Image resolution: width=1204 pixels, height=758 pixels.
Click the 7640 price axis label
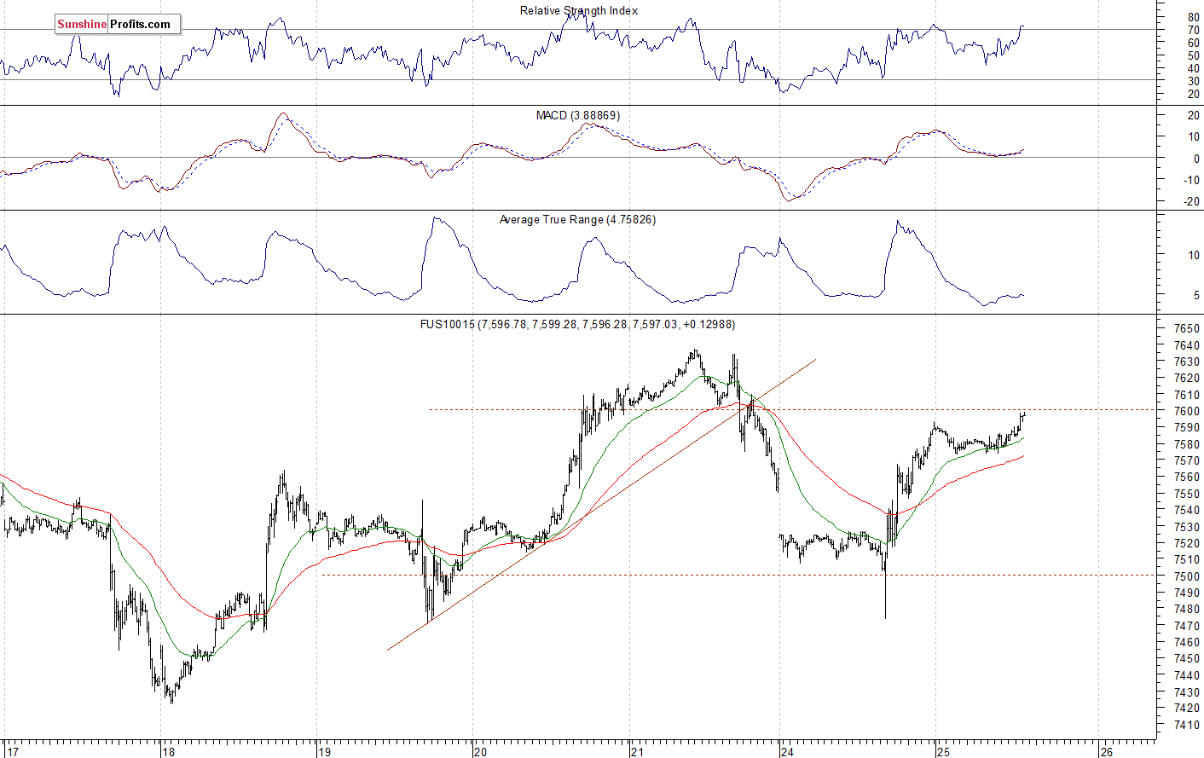(x=1187, y=345)
